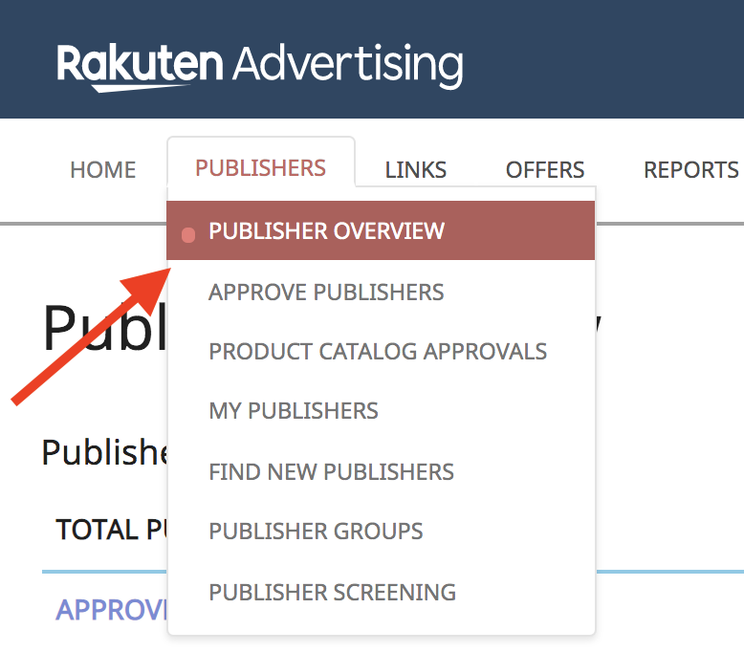Click the Publishe subheading text
Image resolution: width=744 pixels, height=652 pixels.
pyautogui.click(x=103, y=451)
